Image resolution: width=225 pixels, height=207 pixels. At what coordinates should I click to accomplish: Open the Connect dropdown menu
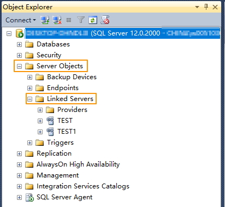tap(21, 20)
